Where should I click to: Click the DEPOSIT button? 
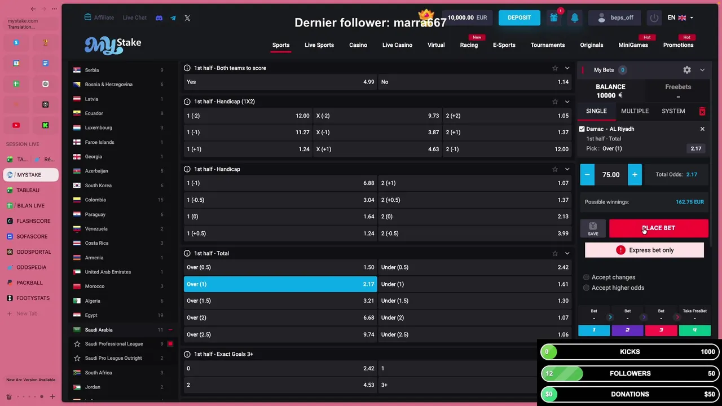coord(519,17)
